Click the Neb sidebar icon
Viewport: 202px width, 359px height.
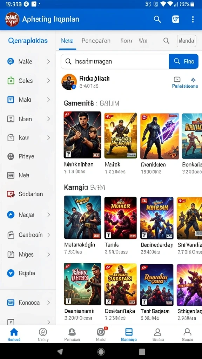tap(11, 175)
